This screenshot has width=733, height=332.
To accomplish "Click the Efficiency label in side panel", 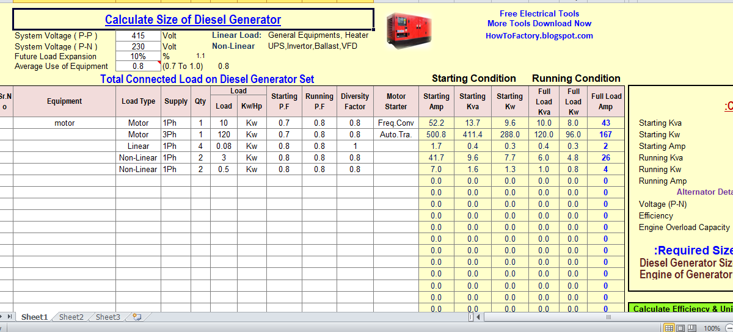I will tap(656, 215).
